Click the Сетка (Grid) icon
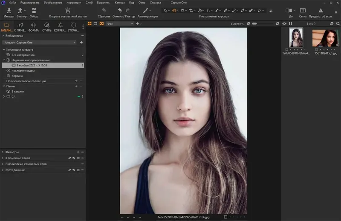 (303, 10)
